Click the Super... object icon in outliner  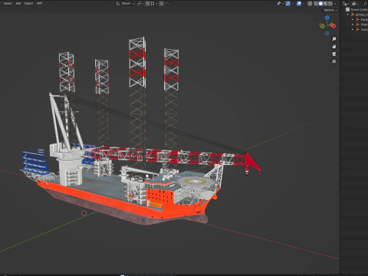tap(357, 29)
